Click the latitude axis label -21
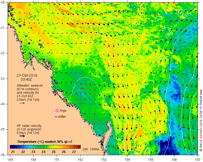This screenshot has height=162, width=203. [x=3, y=28]
